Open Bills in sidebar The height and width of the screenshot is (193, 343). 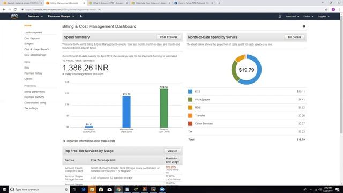[27, 68]
